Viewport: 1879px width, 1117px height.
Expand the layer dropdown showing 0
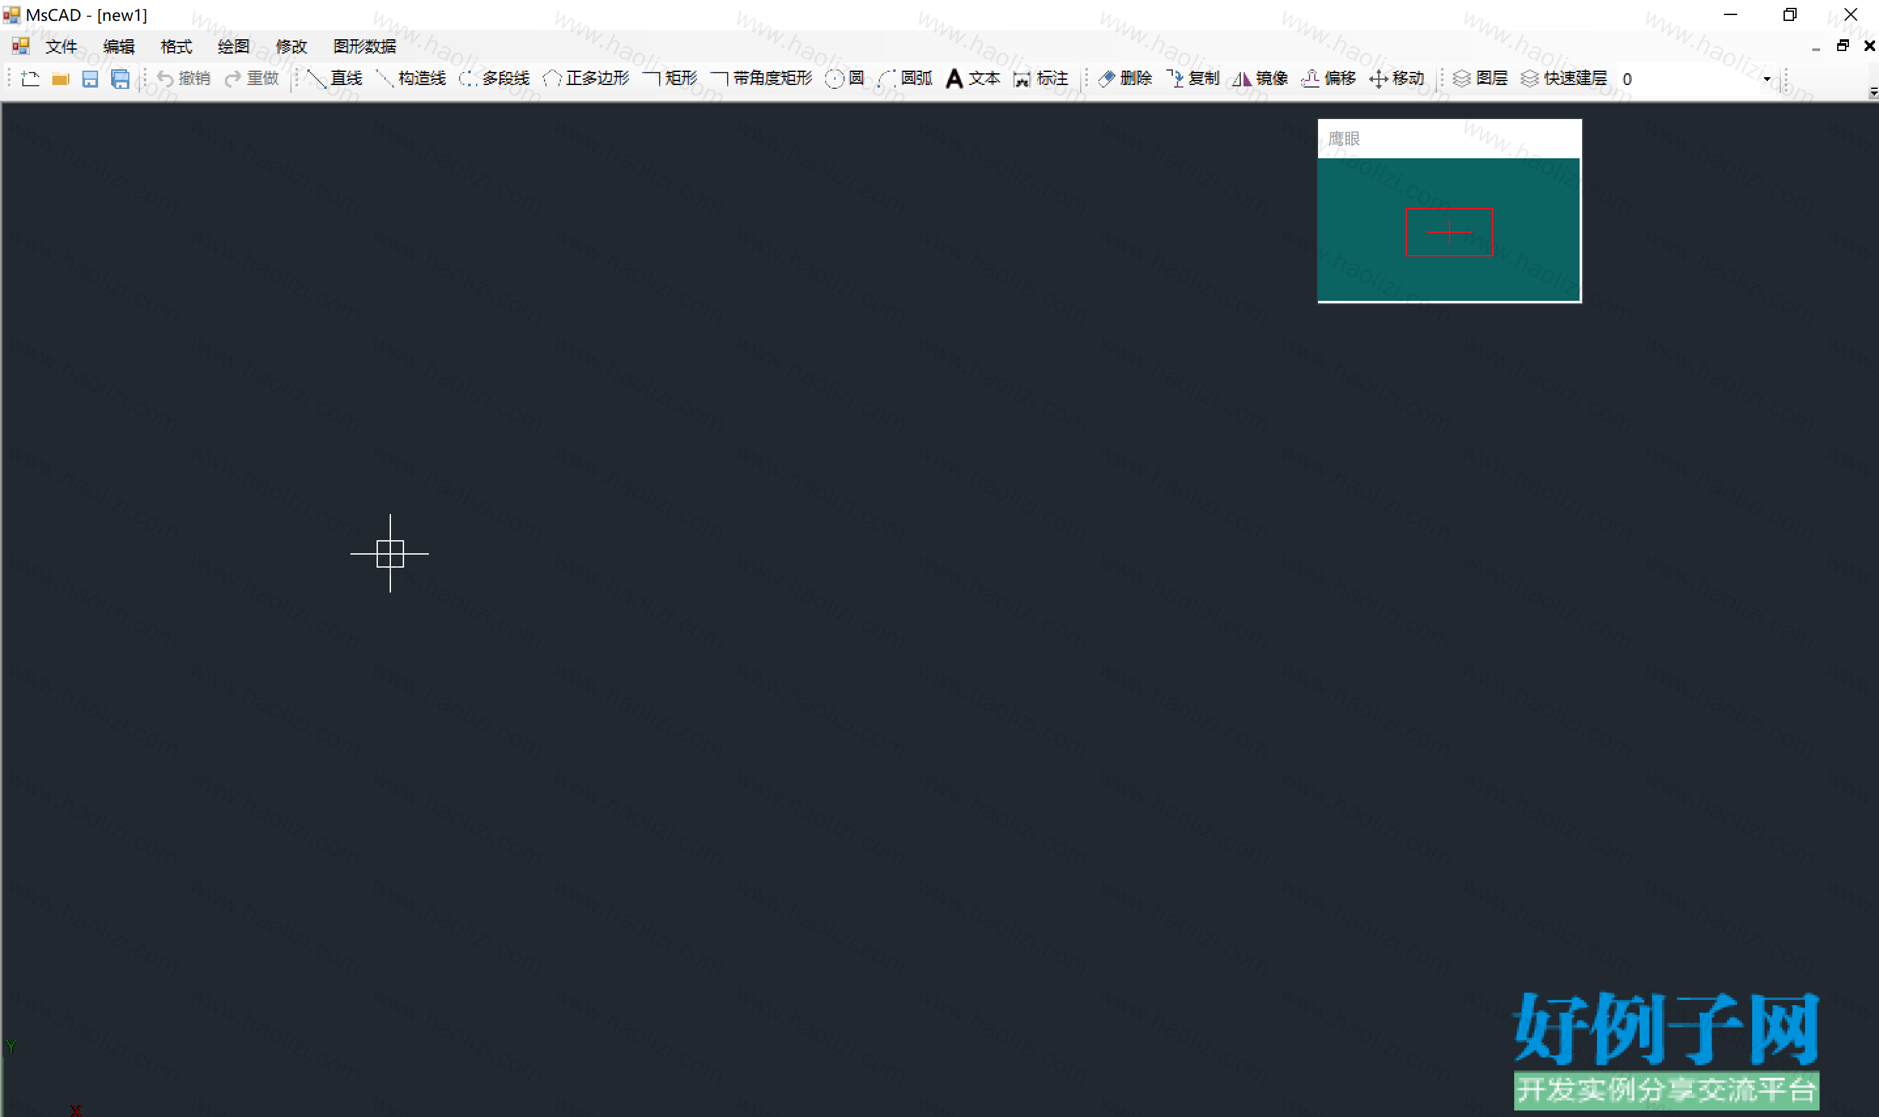click(x=1767, y=79)
